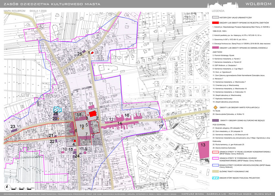Click the orange marker next to number 20
The image size is (275, 196).
click(x=58, y=119)
